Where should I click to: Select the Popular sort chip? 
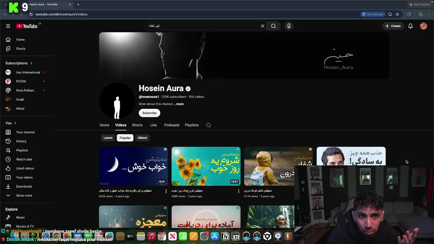tap(125, 138)
